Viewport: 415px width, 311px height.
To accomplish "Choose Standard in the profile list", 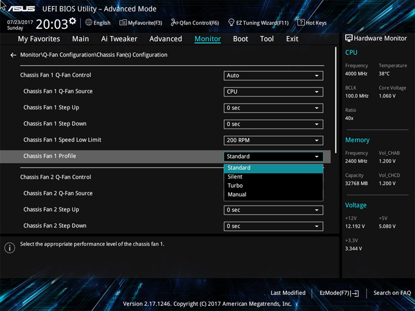I will click(273, 168).
